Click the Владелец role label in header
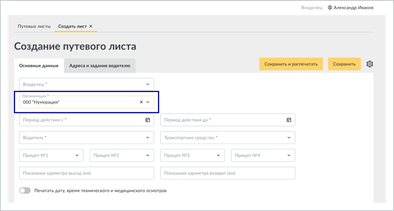Viewport: 394px width, 211px height. (311, 8)
